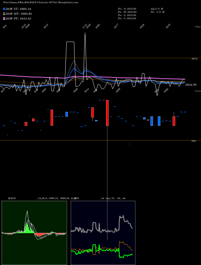Click the MACD (12,26,9) parameter values
Image resolution: width=201 pixels, height=265 pixels.
pyautogui.click(x=56, y=198)
